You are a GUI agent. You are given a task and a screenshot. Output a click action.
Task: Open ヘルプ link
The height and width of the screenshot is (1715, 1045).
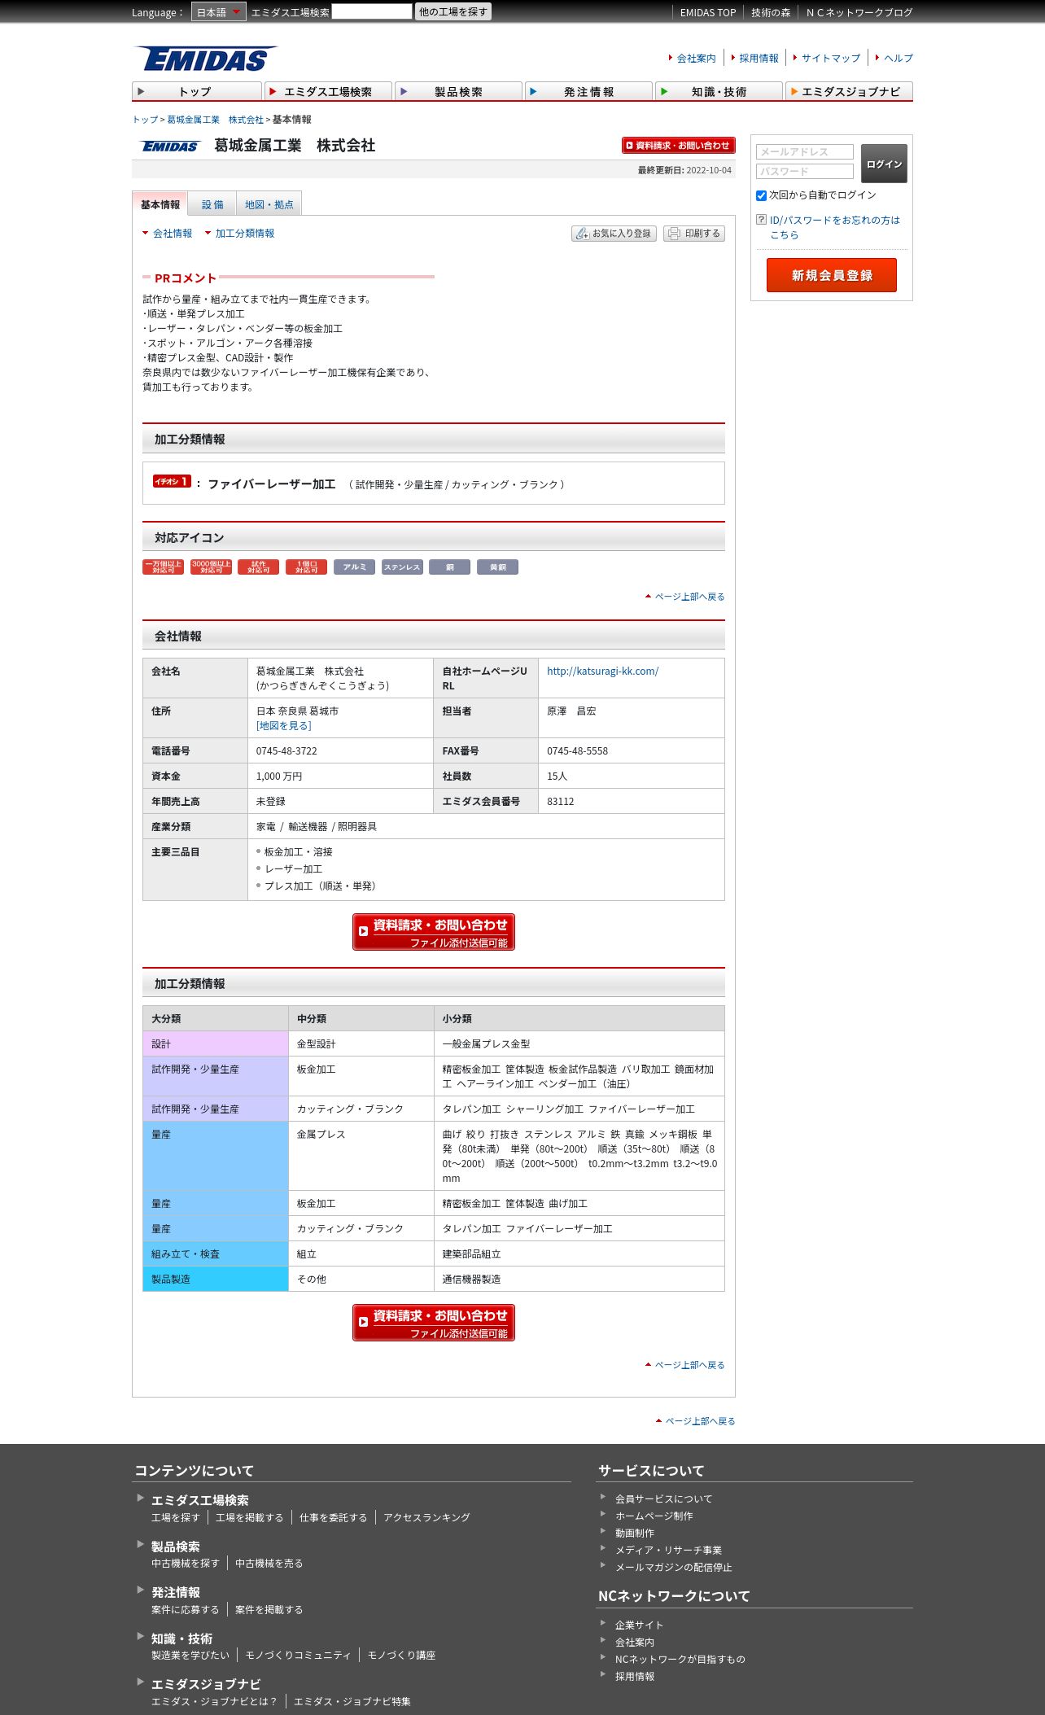pos(899,59)
